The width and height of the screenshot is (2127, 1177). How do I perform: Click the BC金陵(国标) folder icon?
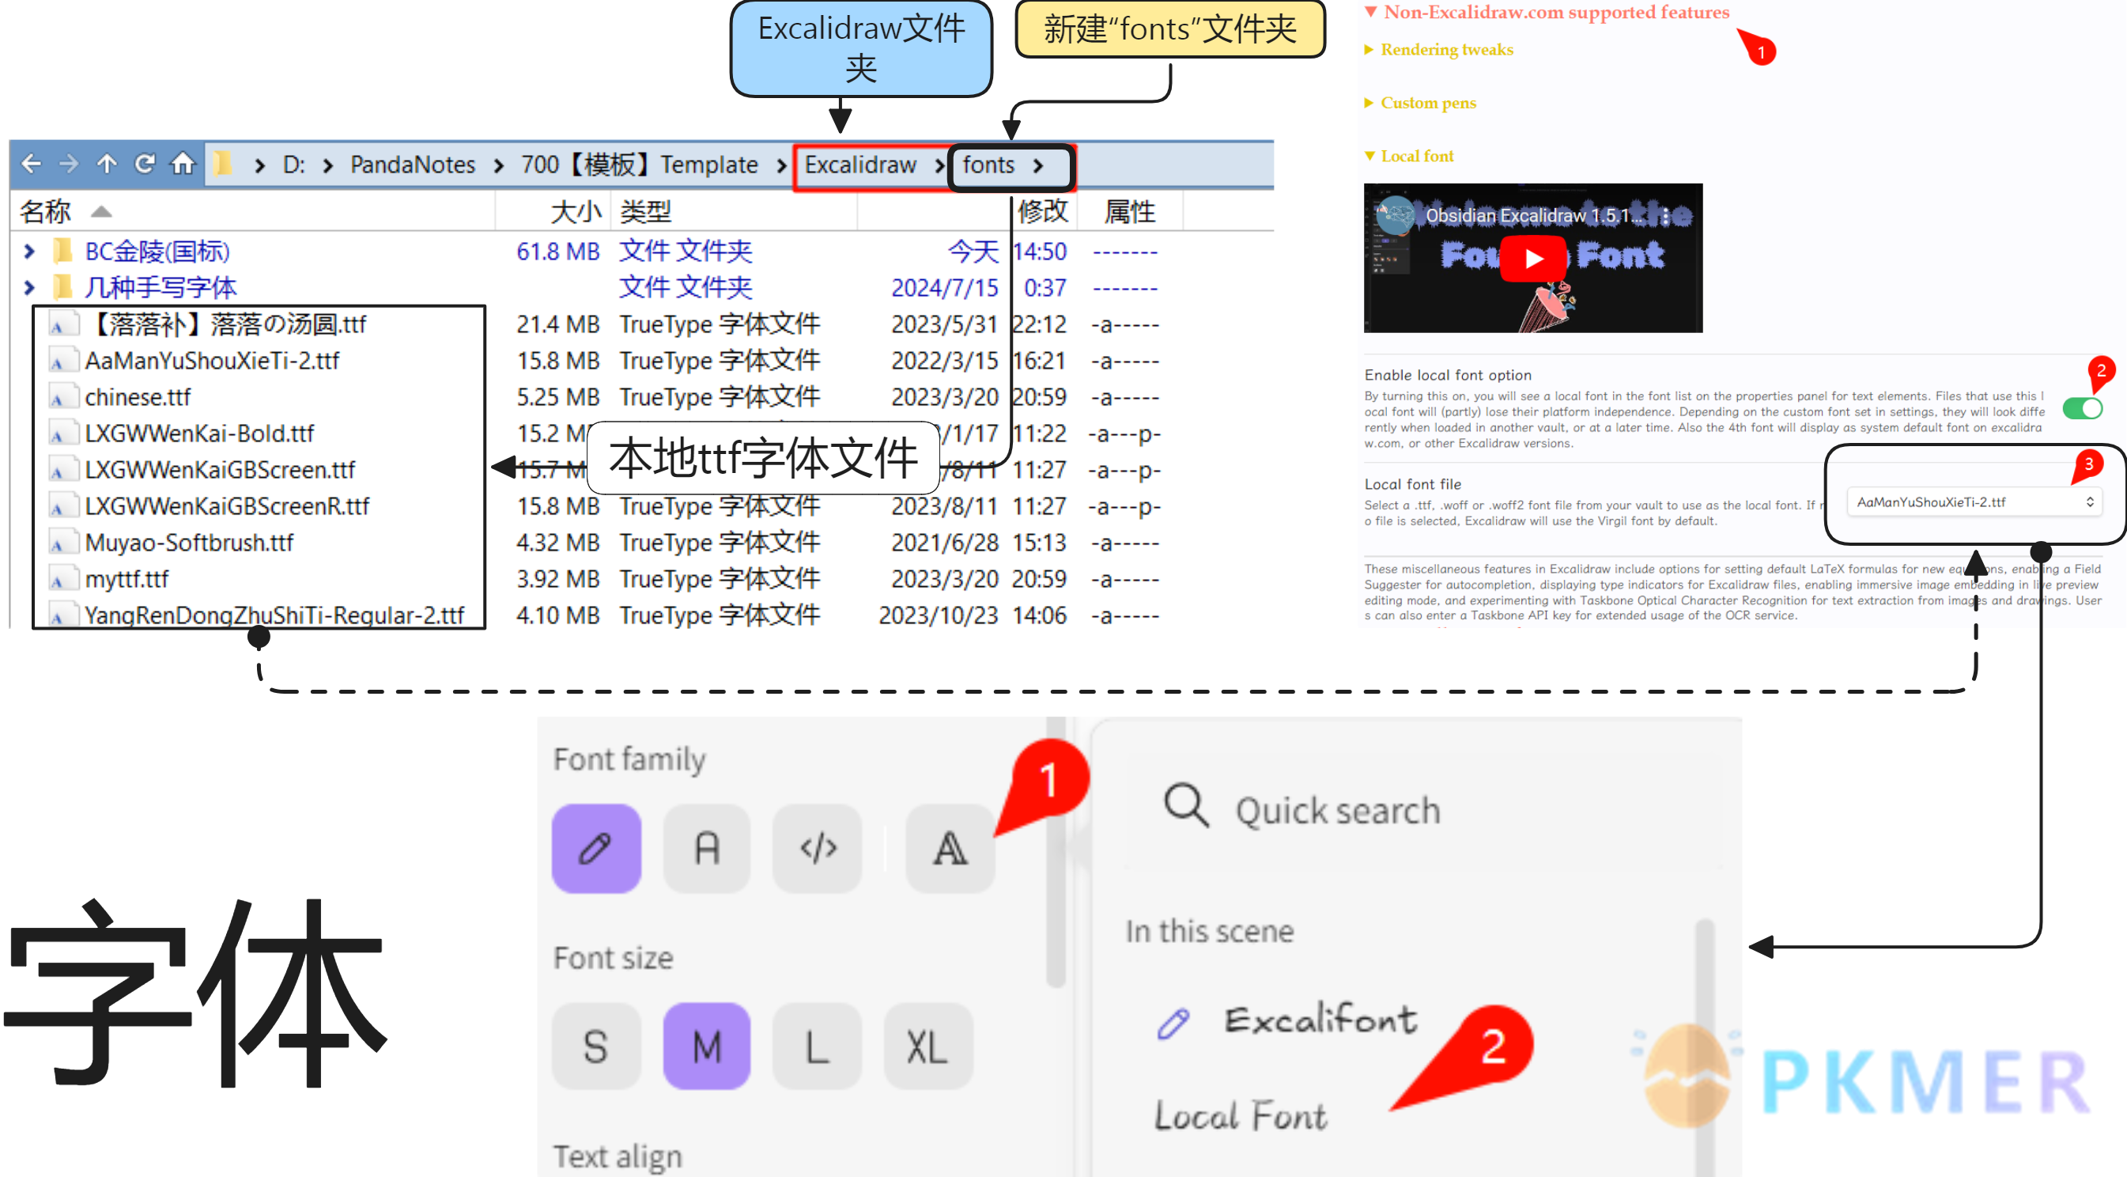(62, 251)
